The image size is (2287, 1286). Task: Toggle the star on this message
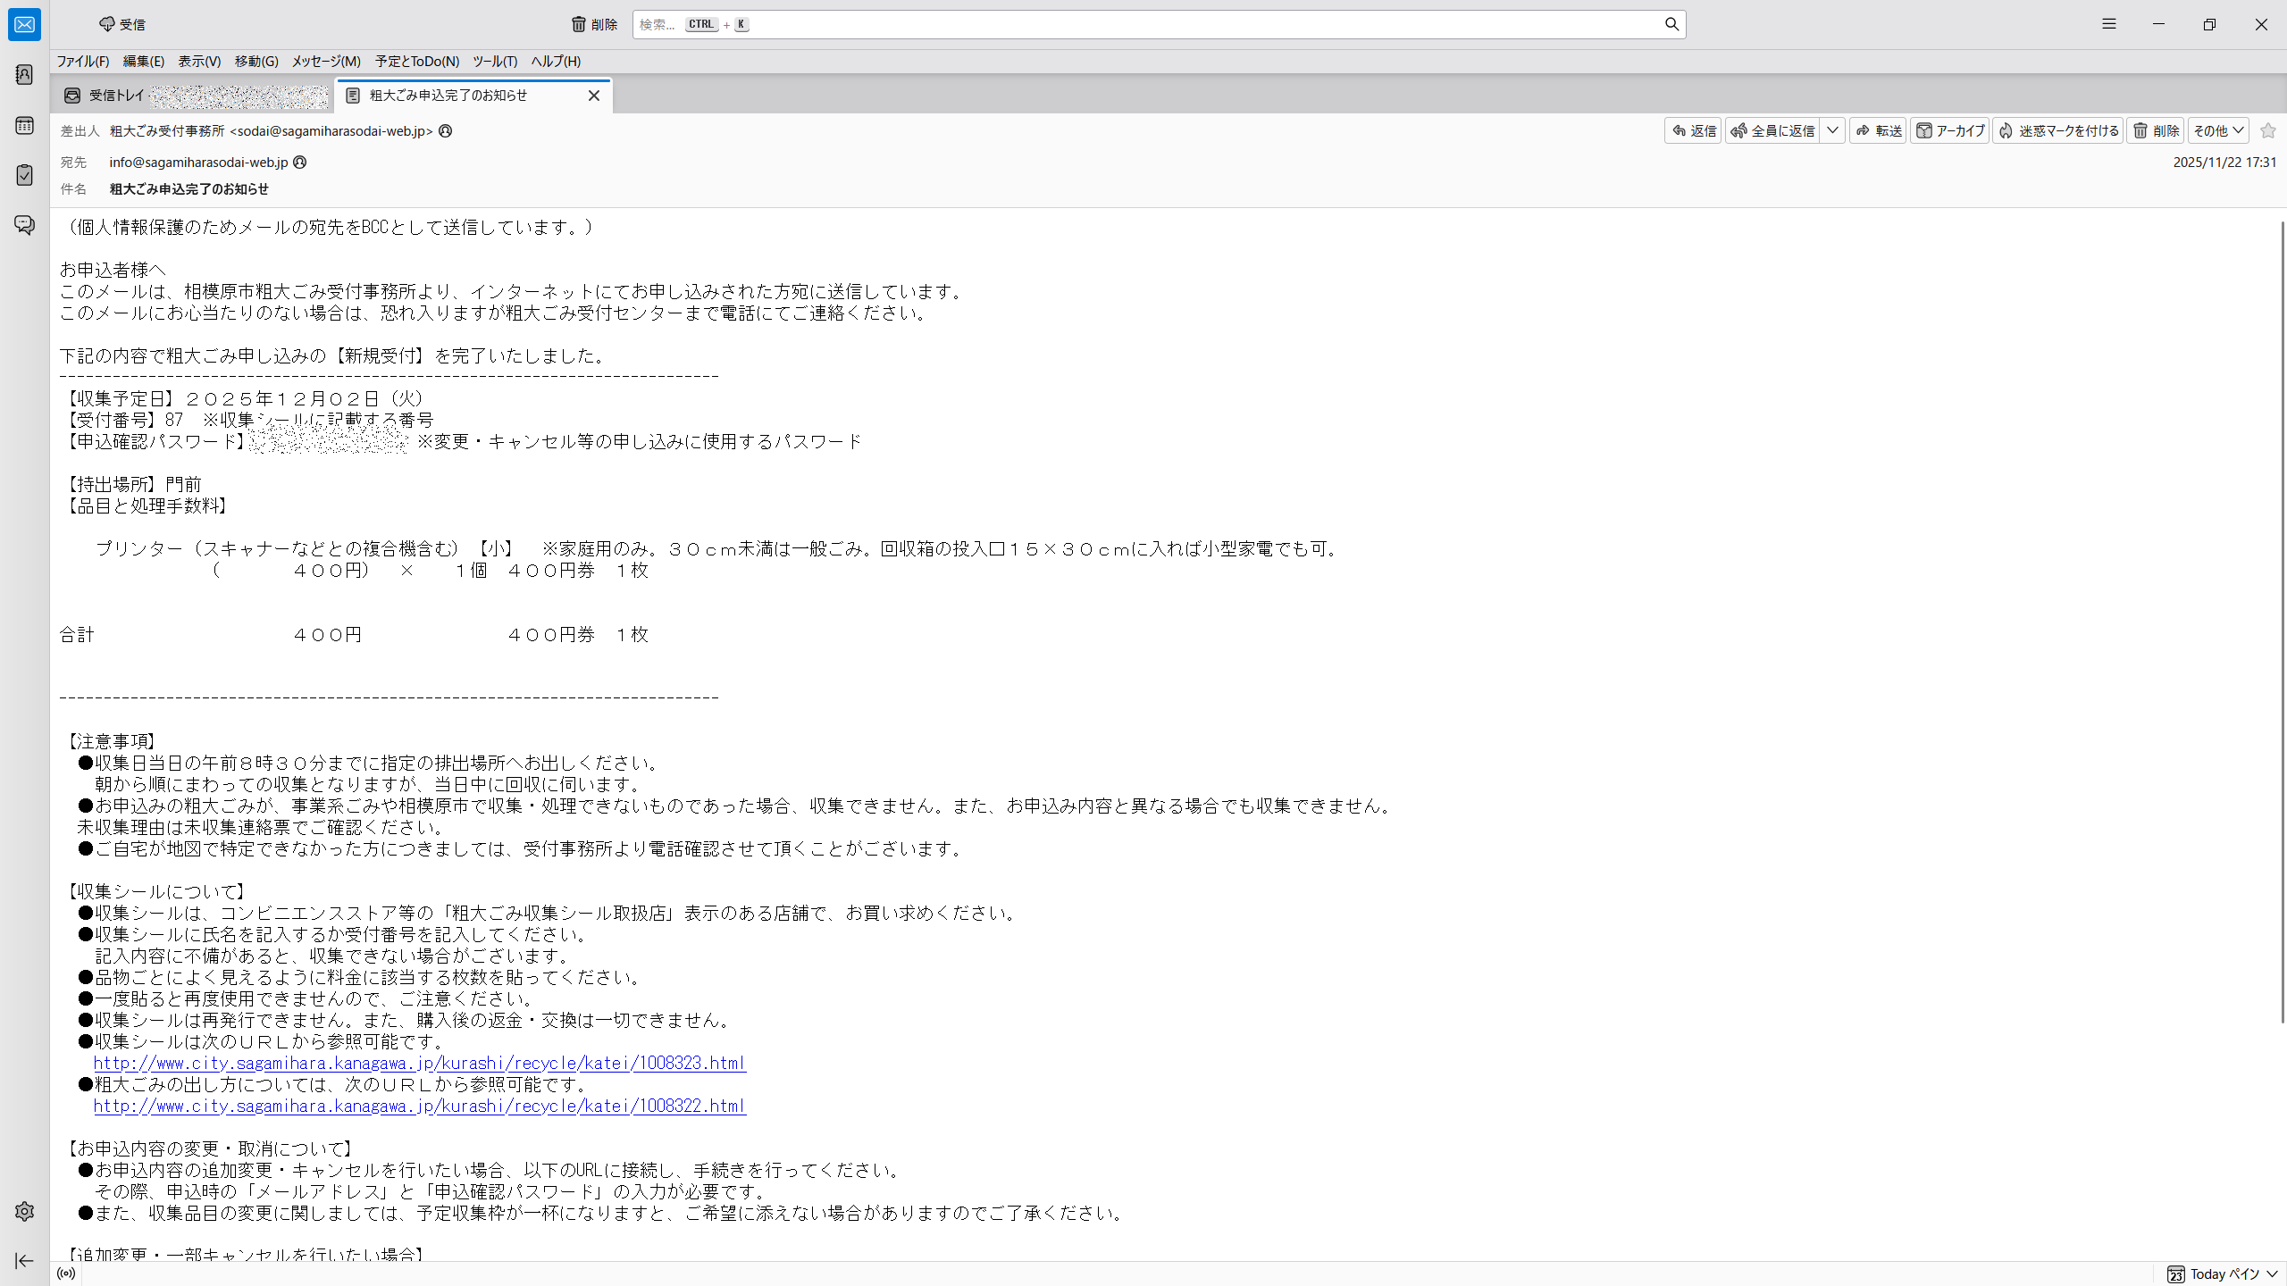2267,131
